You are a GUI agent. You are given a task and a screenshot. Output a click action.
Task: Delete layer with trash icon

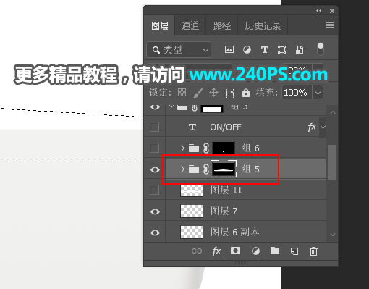313,251
